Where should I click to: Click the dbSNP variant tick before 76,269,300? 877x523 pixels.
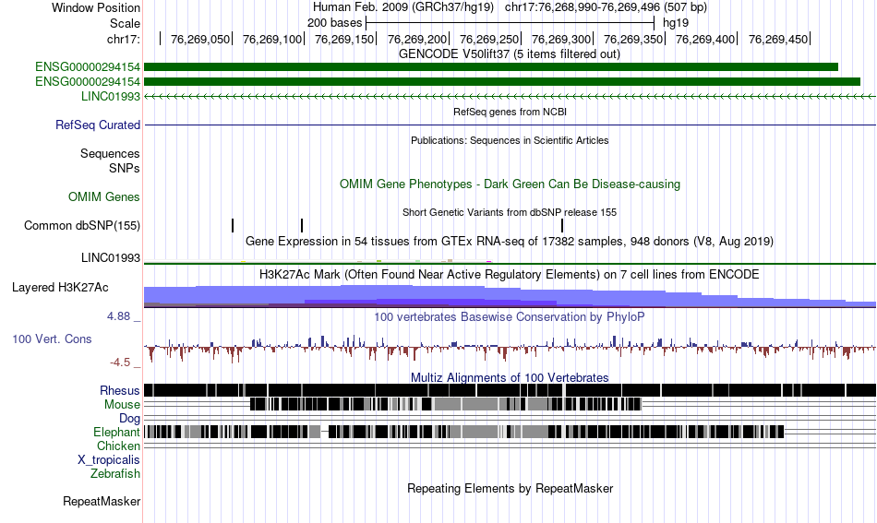coord(562,225)
